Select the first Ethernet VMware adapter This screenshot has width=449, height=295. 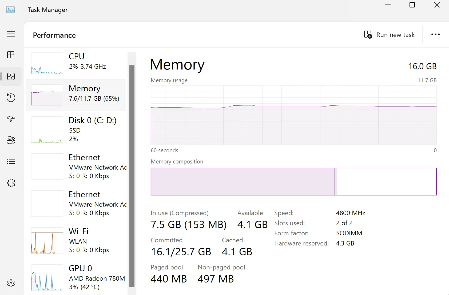pyautogui.click(x=76, y=166)
